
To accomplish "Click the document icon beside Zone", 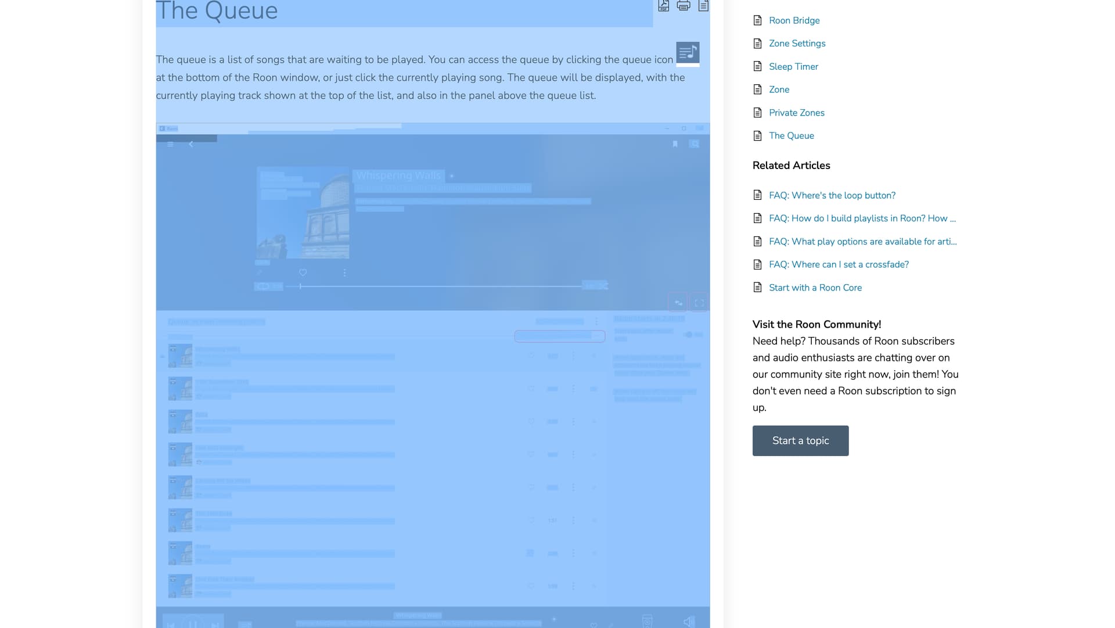I will (x=757, y=89).
